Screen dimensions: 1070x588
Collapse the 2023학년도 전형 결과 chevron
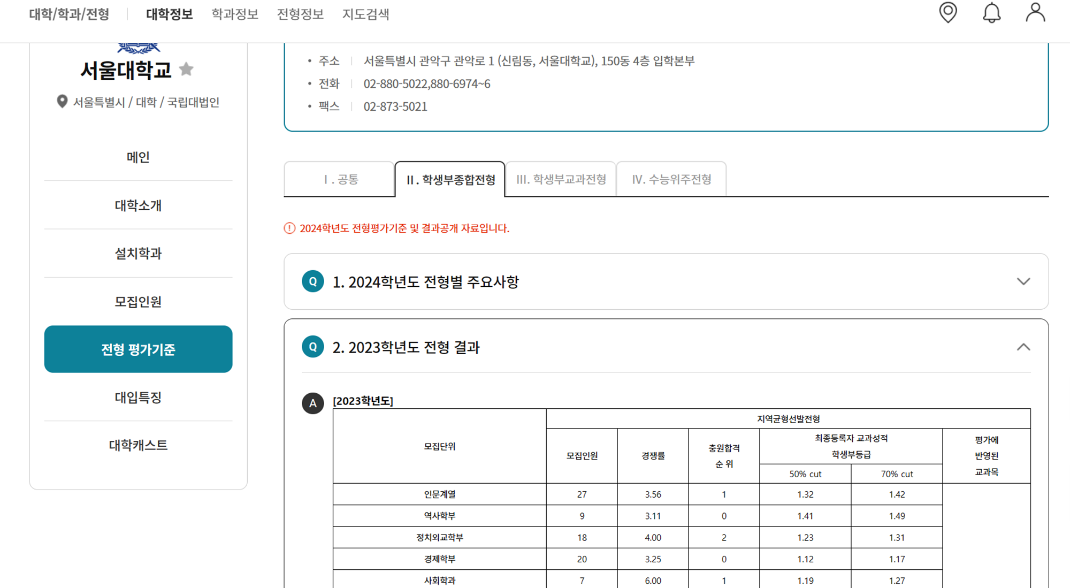(1023, 347)
